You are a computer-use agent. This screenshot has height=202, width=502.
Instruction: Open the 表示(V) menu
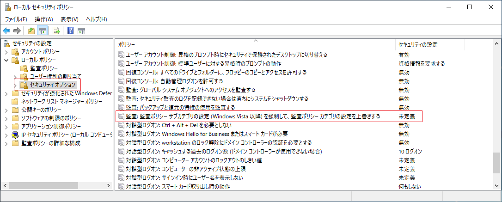coord(69,19)
